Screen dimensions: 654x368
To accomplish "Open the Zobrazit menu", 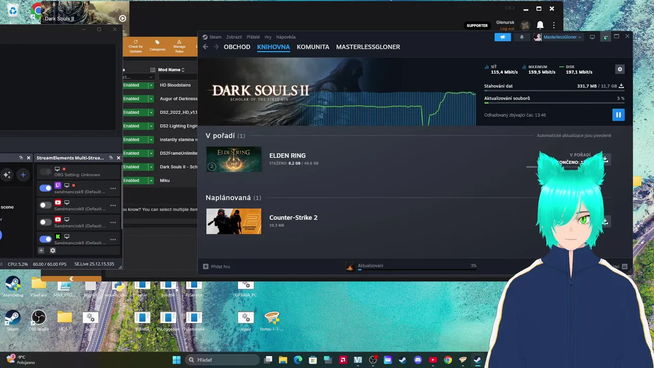I will (x=234, y=37).
